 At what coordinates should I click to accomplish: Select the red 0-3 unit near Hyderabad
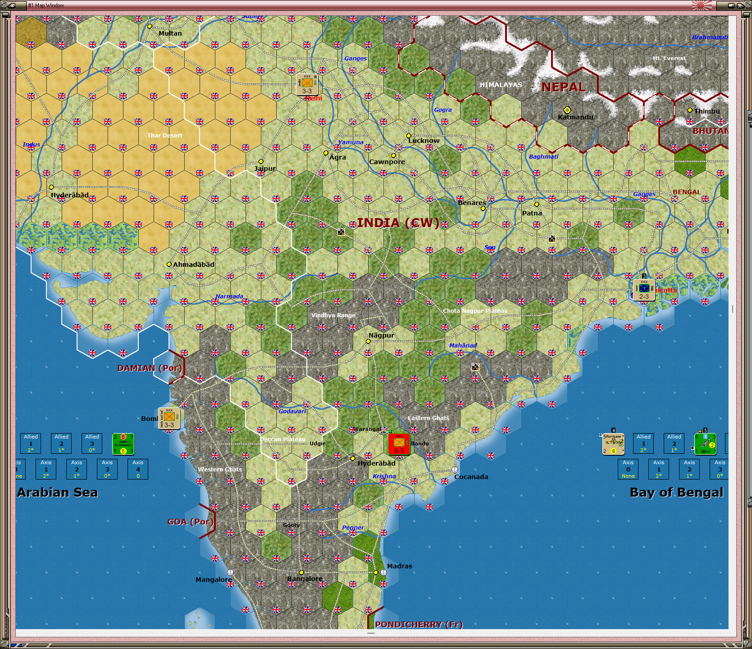pos(398,443)
